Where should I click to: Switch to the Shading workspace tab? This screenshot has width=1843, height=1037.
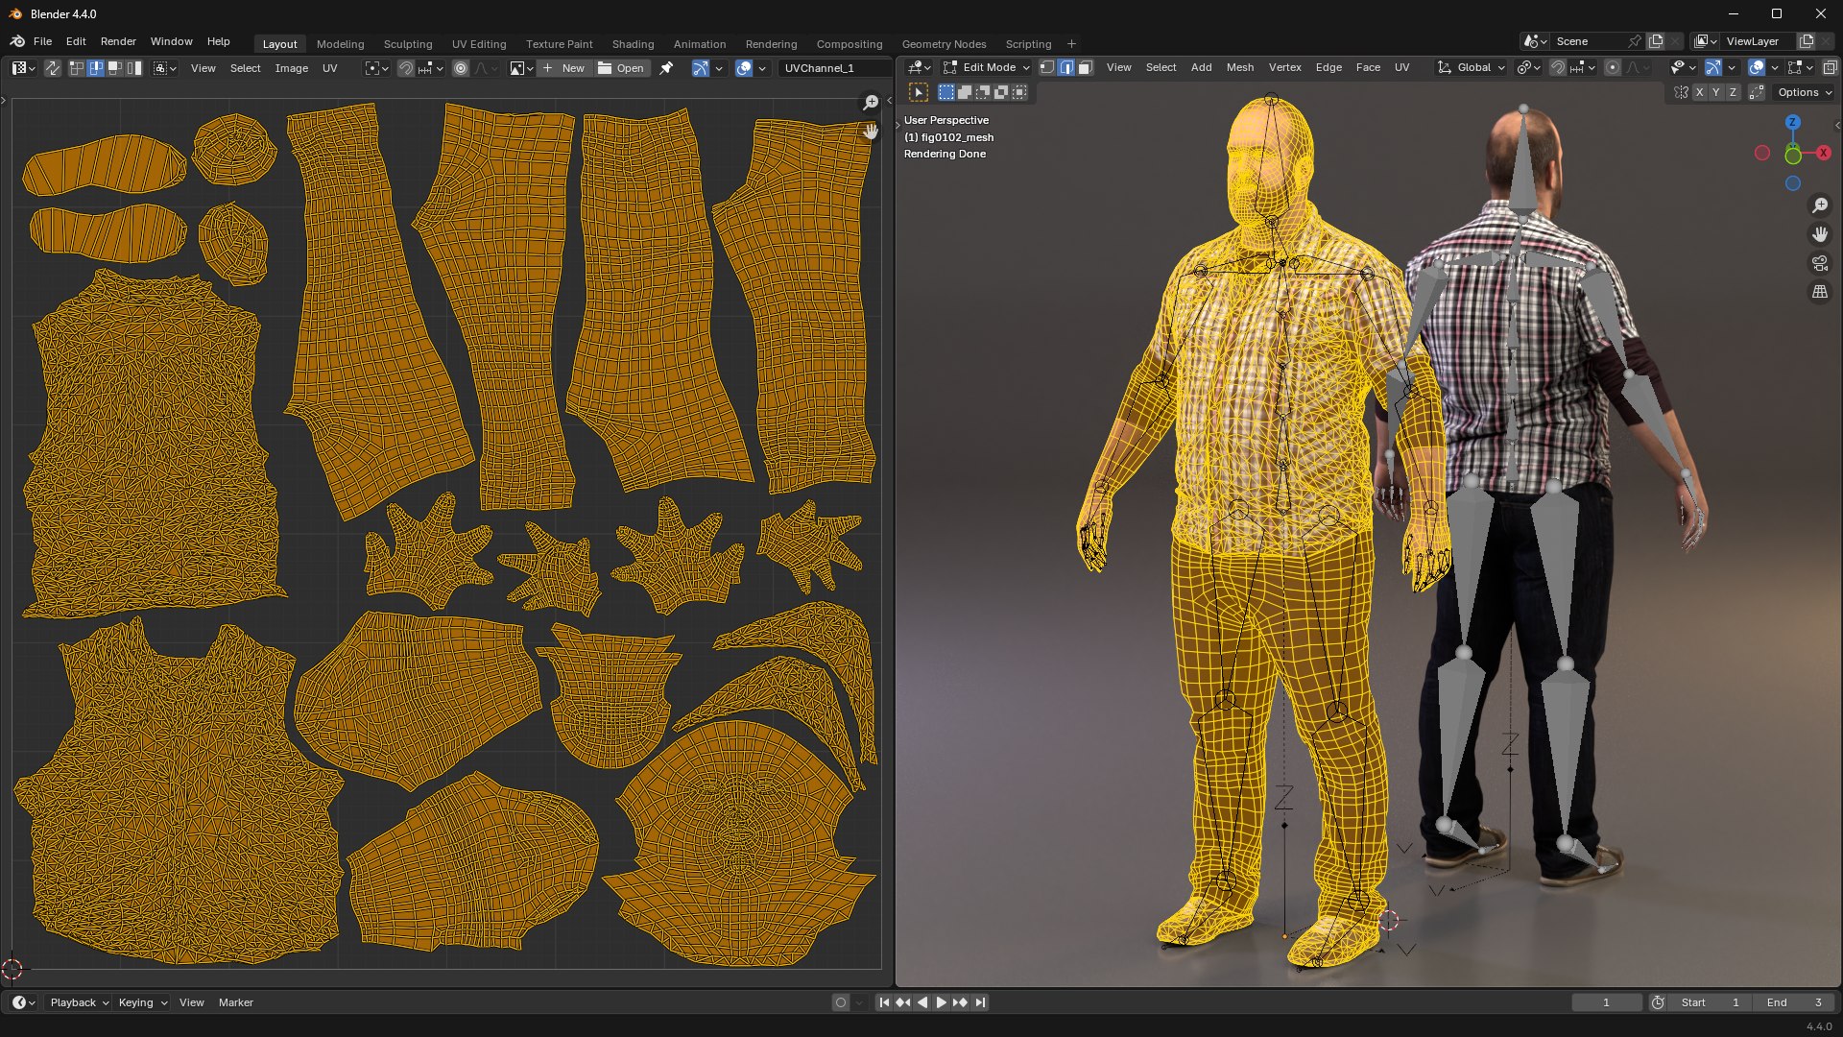coord(633,44)
